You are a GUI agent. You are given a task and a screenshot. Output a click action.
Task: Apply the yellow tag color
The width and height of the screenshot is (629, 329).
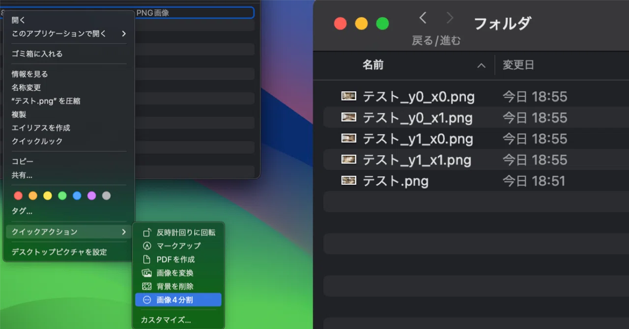[x=48, y=195]
